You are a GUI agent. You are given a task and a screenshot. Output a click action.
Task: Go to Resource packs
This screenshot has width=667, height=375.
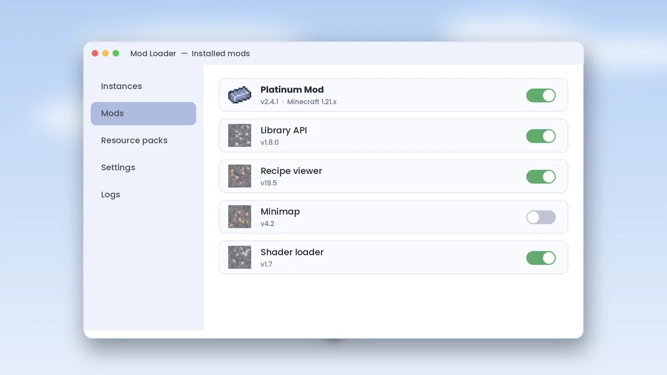pyautogui.click(x=143, y=141)
